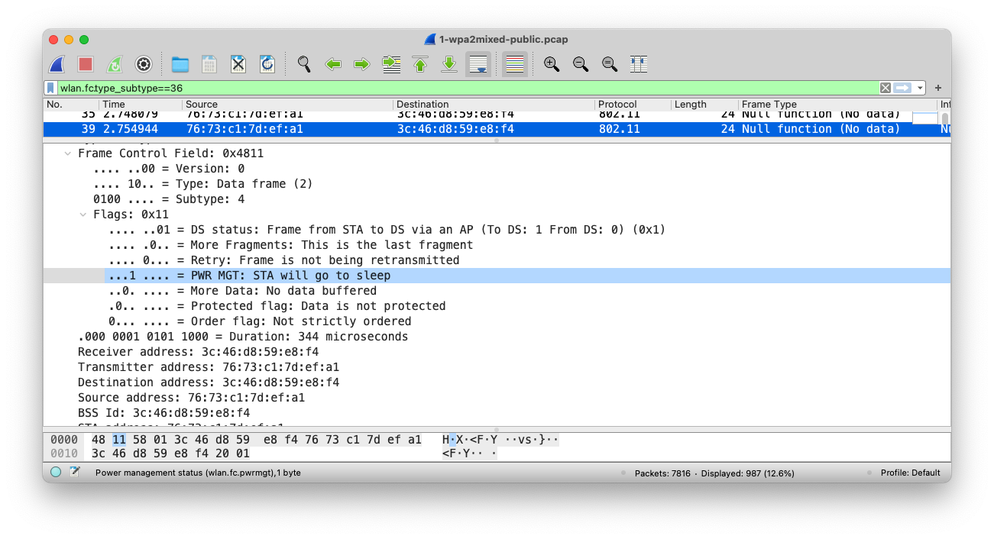994x539 pixels.
Task: Zoom in on the packet text
Action: pyautogui.click(x=552, y=64)
